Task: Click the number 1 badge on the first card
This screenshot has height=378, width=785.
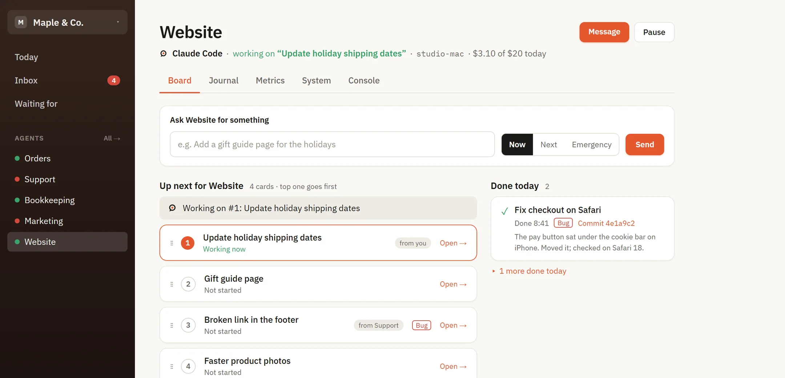Action: 188,243
